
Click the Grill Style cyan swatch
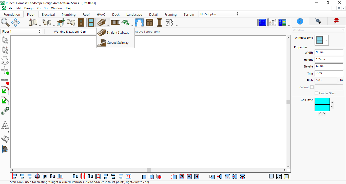(322, 105)
